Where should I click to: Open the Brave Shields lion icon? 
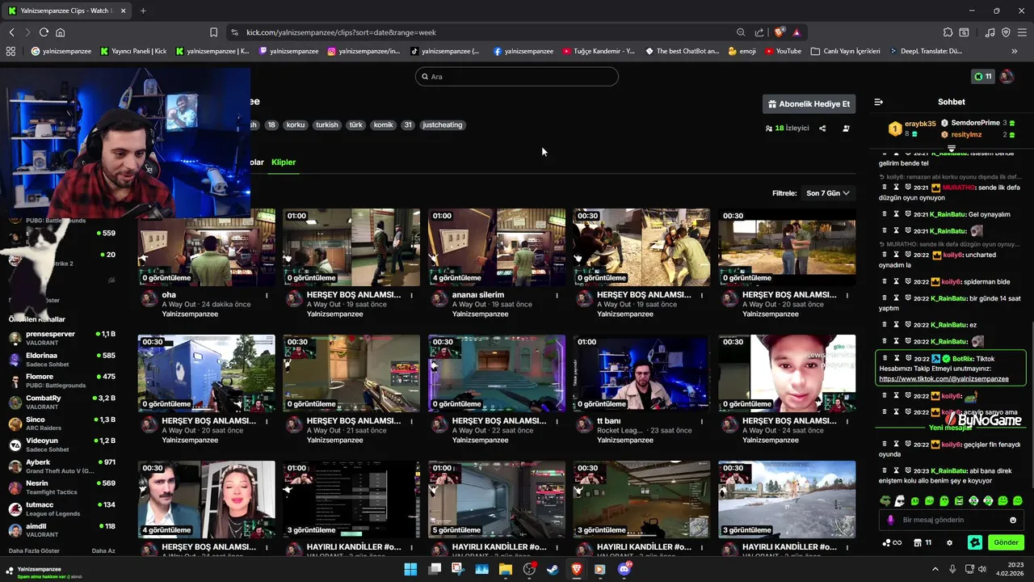[779, 32]
